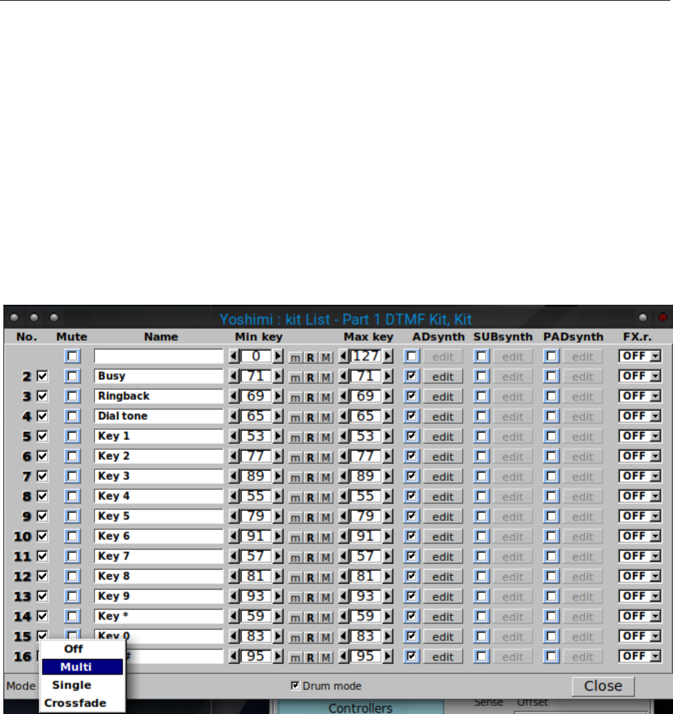673x714 pixels.
Task: Open FX.r dropdown for Key 0 row
Action: (x=639, y=637)
